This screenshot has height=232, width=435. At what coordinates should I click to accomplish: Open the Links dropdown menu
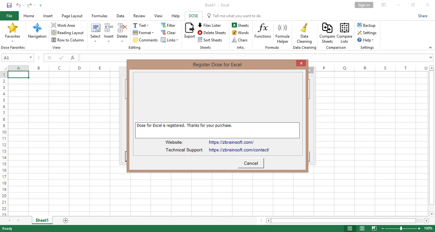(x=170, y=40)
